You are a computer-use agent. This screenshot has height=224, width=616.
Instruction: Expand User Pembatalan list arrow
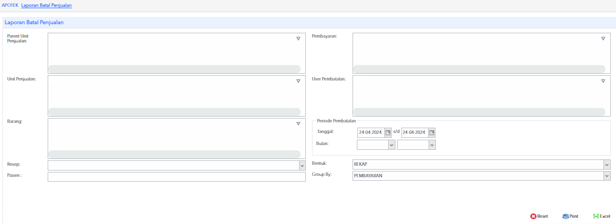pyautogui.click(x=603, y=81)
